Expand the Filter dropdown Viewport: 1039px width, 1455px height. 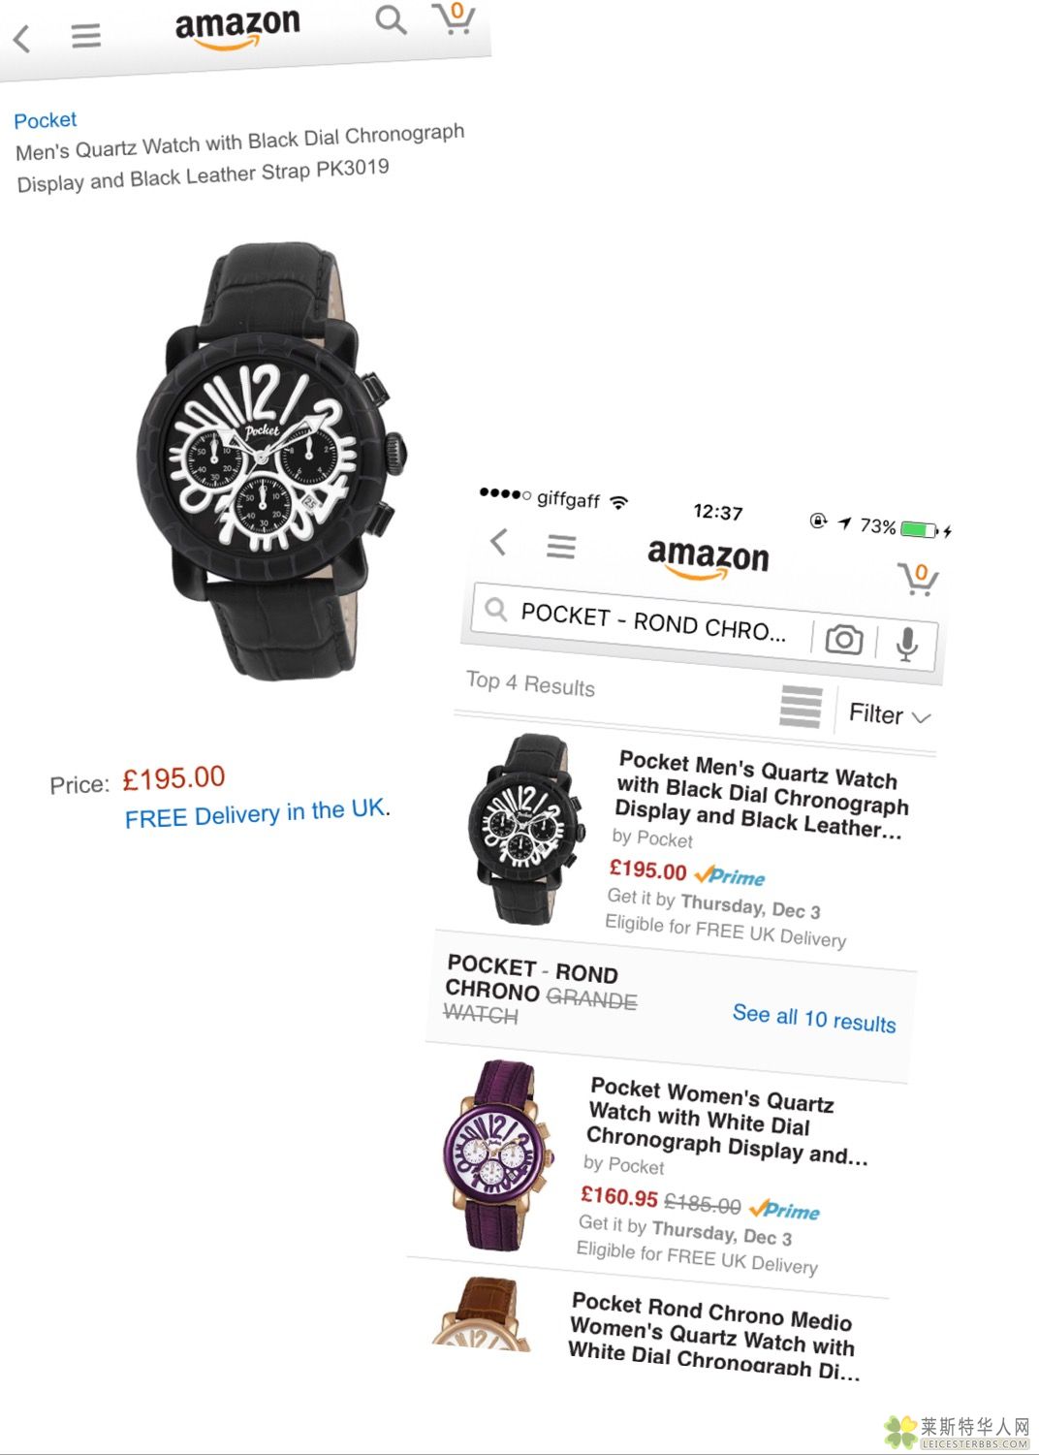pyautogui.click(x=890, y=715)
